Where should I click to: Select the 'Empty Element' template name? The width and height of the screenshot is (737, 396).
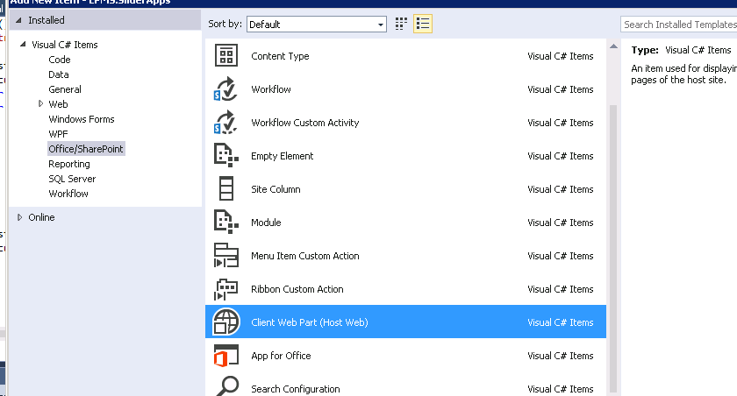pyautogui.click(x=282, y=156)
